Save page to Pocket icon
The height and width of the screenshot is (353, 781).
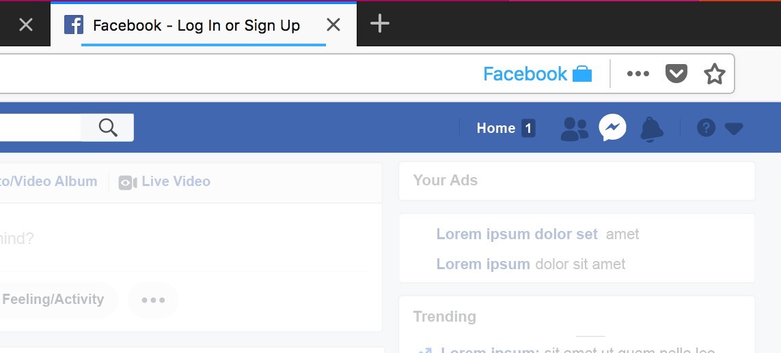coord(676,74)
